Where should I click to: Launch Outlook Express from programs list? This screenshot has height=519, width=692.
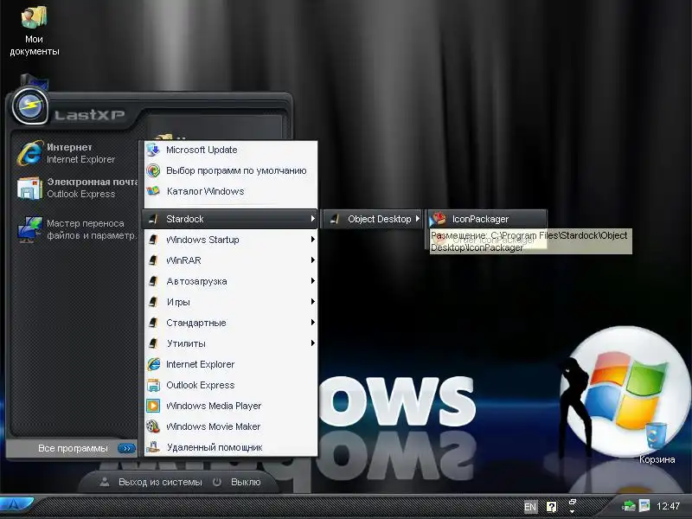click(x=230, y=385)
